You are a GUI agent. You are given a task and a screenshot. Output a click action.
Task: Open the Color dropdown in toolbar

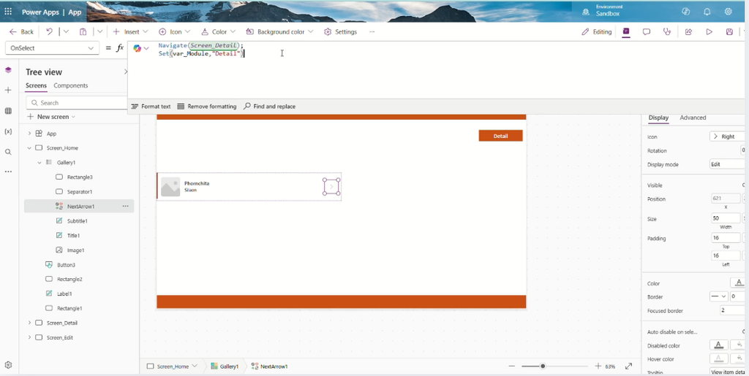pyautogui.click(x=218, y=32)
